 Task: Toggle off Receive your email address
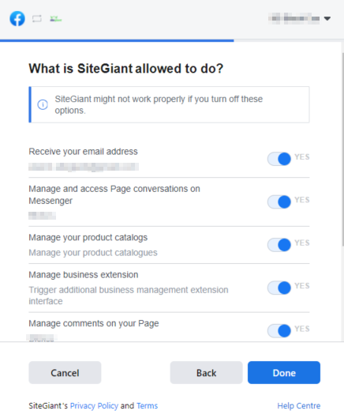279,159
